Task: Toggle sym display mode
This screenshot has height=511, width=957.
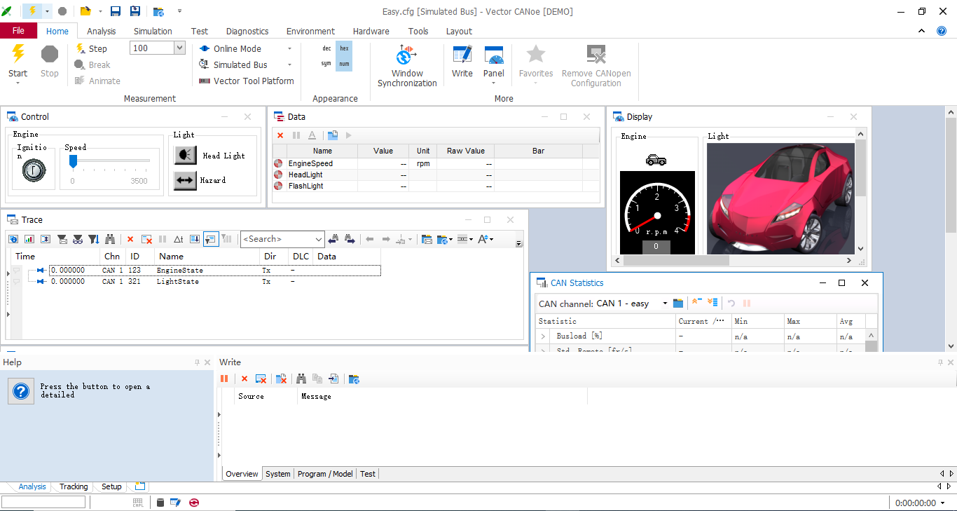Action: [326, 64]
